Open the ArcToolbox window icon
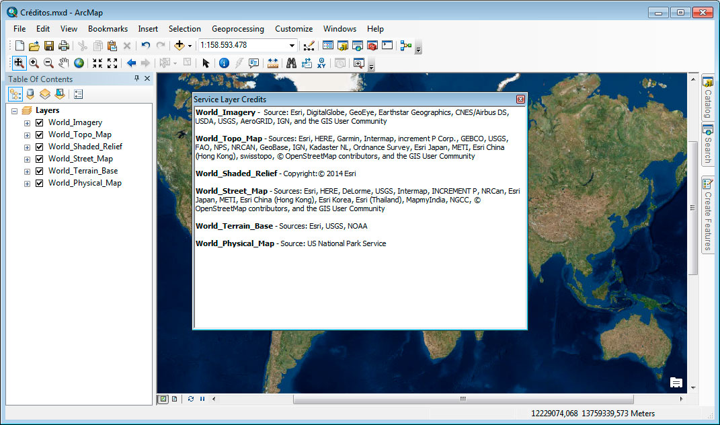The height and width of the screenshot is (425, 720). (x=372, y=46)
